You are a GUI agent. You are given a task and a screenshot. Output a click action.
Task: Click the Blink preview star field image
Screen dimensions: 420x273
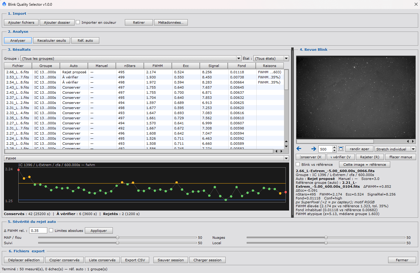(x=356, y=97)
